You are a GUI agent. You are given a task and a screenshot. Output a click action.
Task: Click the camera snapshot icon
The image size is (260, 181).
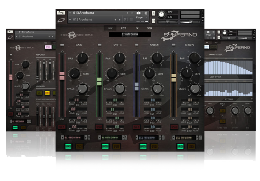(x=139, y=13)
